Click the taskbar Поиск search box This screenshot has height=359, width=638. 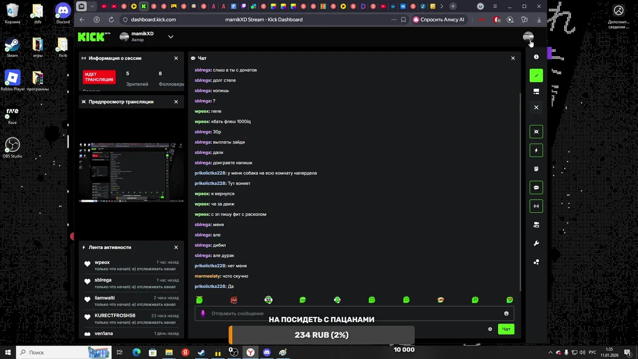click(x=63, y=352)
